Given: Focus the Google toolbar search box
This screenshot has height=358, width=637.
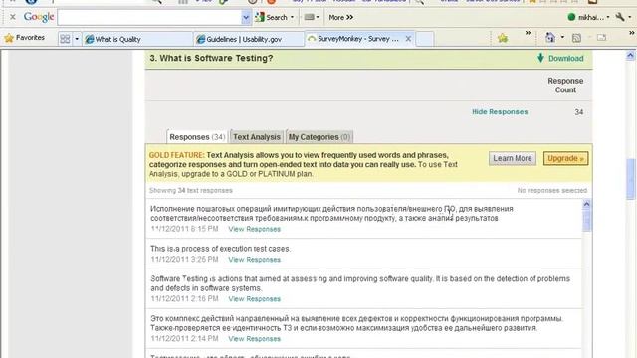Looking at the screenshot, I should 149,18.
